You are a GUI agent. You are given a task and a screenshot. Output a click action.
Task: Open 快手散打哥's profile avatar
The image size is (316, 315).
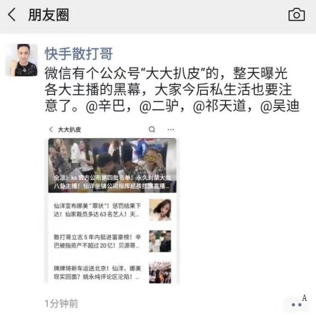(21, 60)
